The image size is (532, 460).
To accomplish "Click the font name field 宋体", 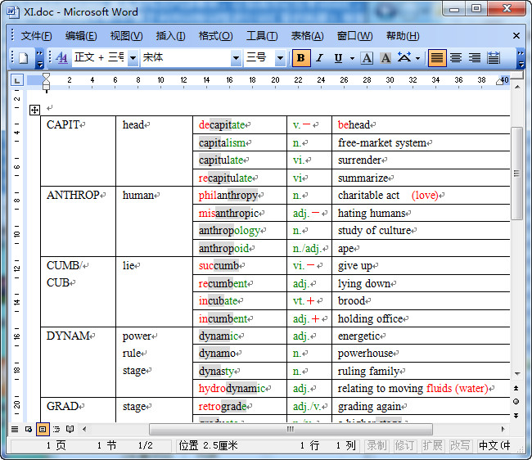I will (x=186, y=58).
